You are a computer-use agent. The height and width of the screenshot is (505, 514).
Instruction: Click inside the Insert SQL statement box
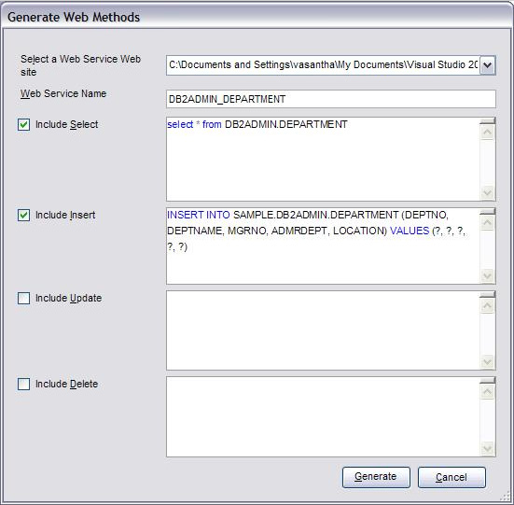coord(323,245)
